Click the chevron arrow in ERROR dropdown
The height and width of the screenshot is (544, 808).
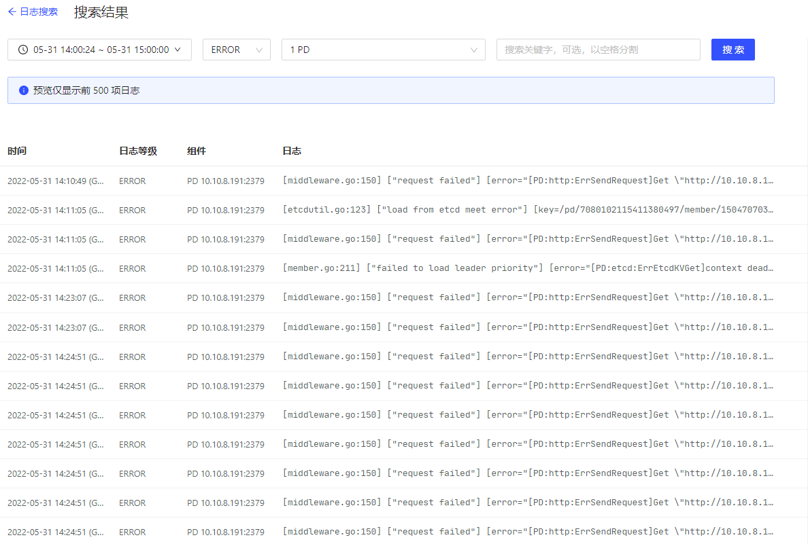tap(258, 50)
